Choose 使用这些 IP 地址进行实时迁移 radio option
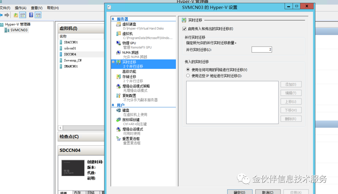Screen dimensions: 338x194 click(x=188, y=76)
